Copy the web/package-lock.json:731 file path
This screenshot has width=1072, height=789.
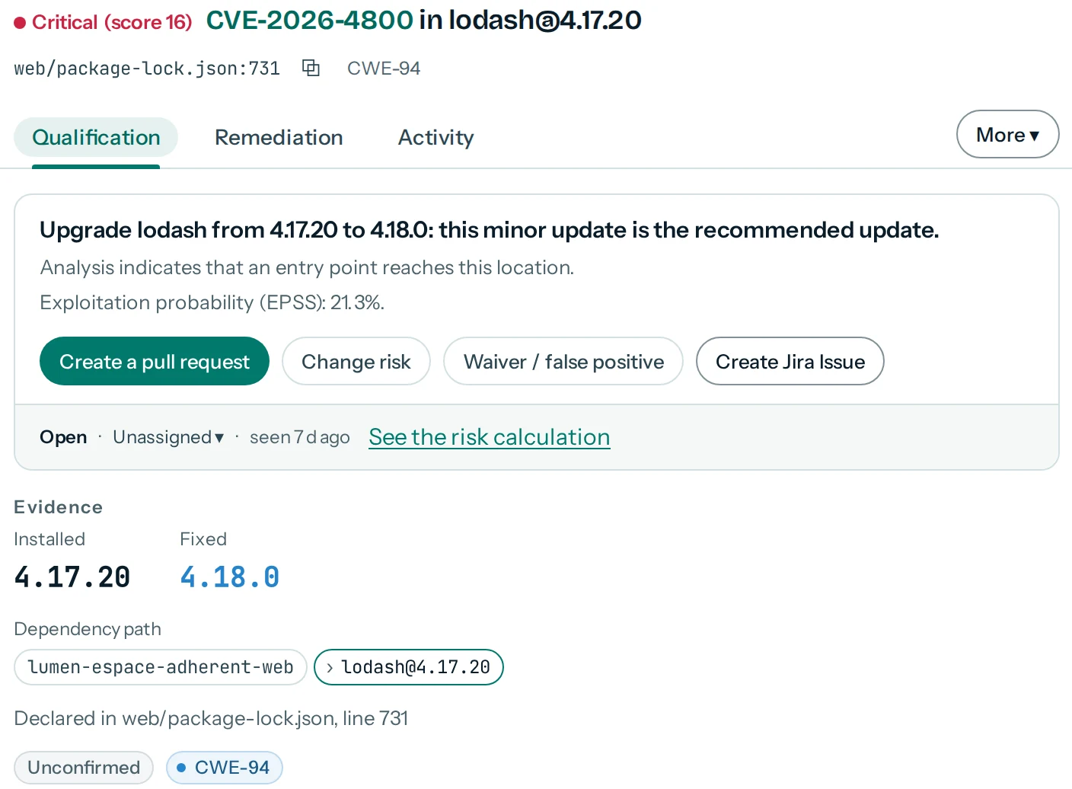[311, 68]
